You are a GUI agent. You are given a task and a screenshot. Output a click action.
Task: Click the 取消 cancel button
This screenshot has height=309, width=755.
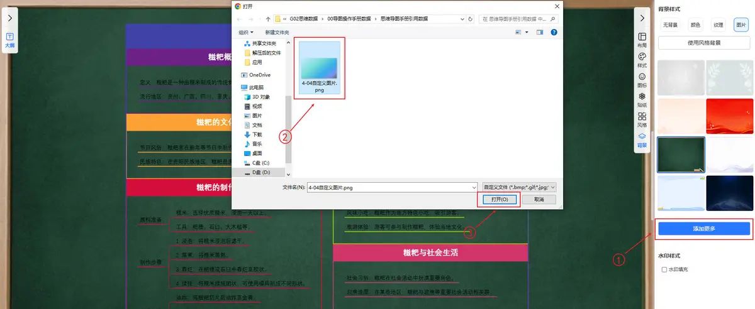[x=539, y=199]
